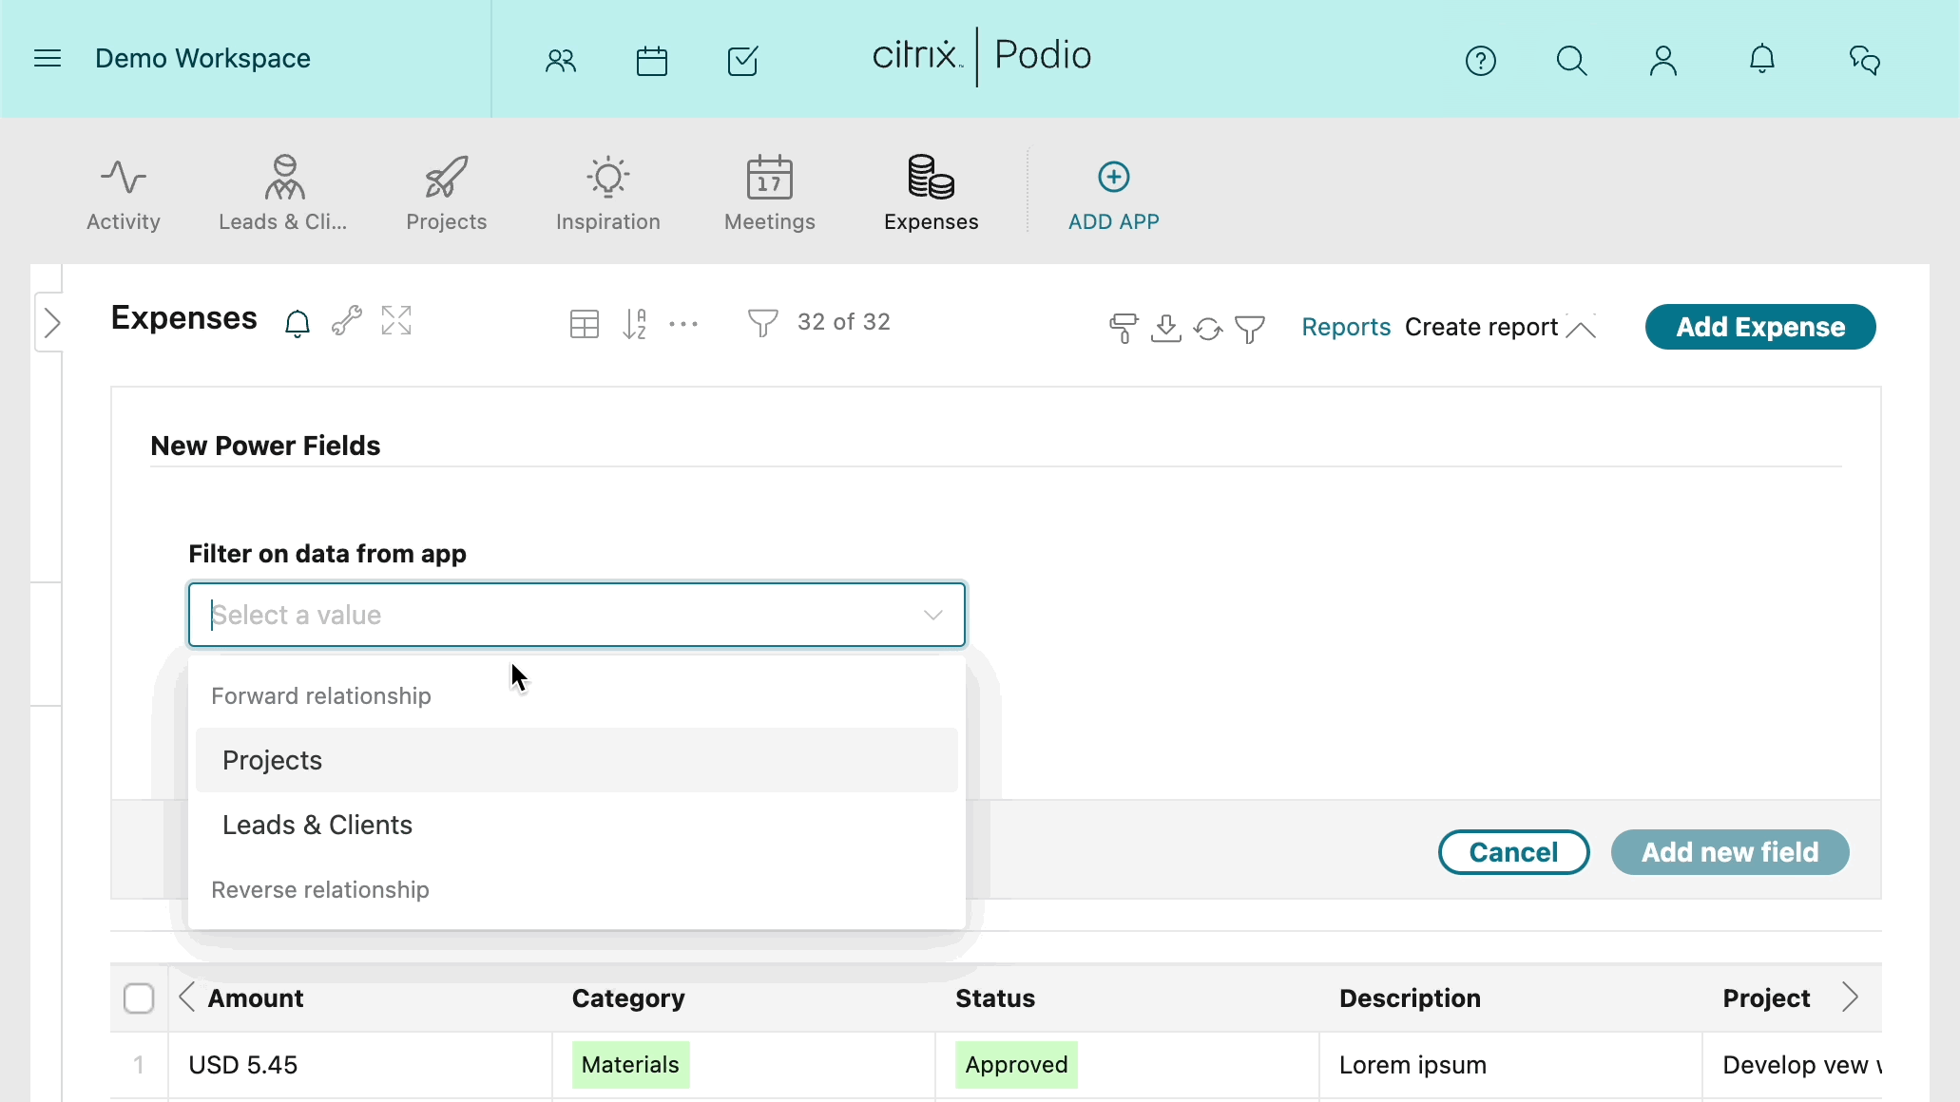Click the refresh sync arrows icon
Viewport: 1960px width, 1102px height.
pos(1207,329)
